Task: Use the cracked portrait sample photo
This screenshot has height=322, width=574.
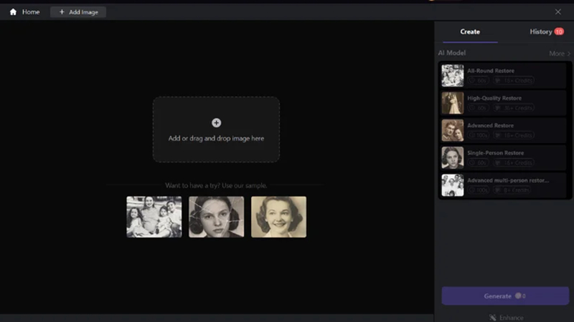Action: point(217,217)
